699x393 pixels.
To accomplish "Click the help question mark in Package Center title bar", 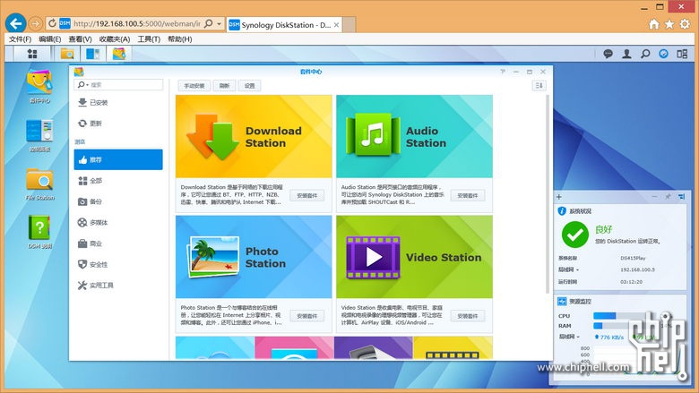I will point(503,72).
